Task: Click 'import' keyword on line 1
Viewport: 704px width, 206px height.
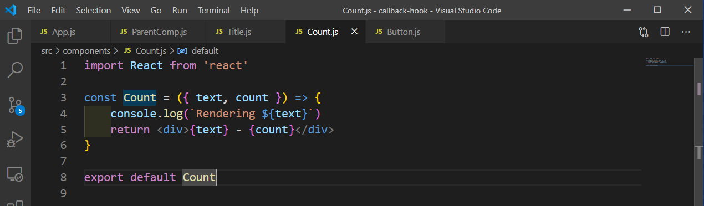Action: (104, 66)
